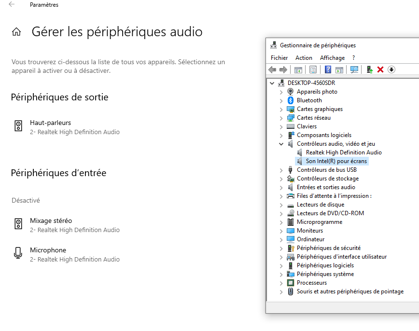The width and height of the screenshot is (419, 331).
Task: Select Moniteurs category
Action: (x=310, y=231)
